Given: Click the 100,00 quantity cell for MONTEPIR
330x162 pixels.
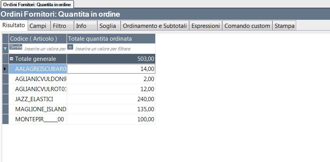Looking at the screenshot, I should pos(111,119).
